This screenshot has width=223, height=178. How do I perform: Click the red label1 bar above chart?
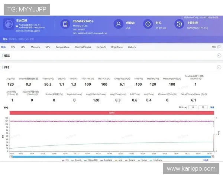(111, 112)
